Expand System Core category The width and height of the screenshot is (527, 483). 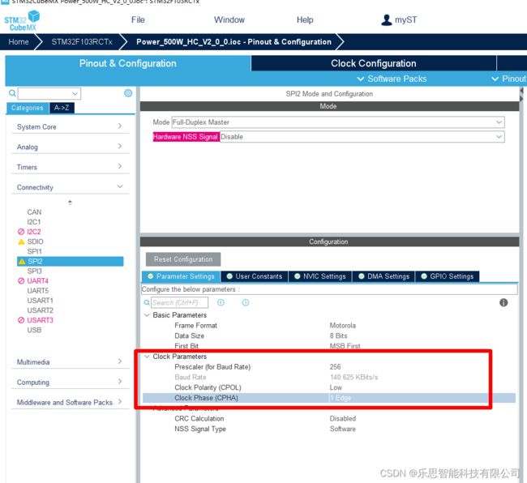pos(70,126)
